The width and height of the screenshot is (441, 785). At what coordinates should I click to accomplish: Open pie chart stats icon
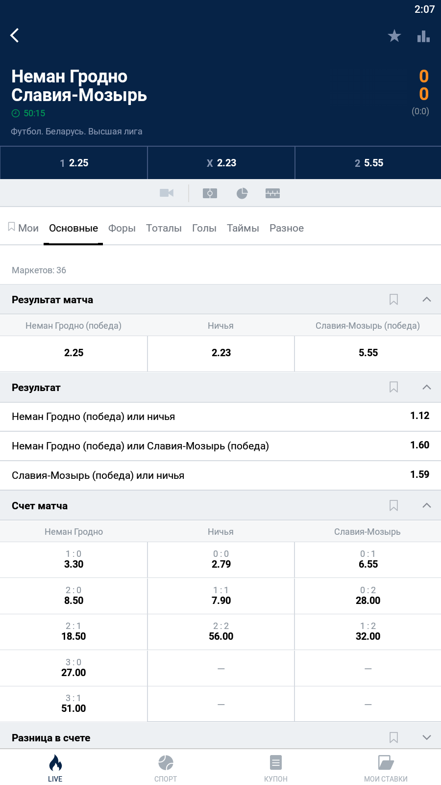[x=242, y=193]
